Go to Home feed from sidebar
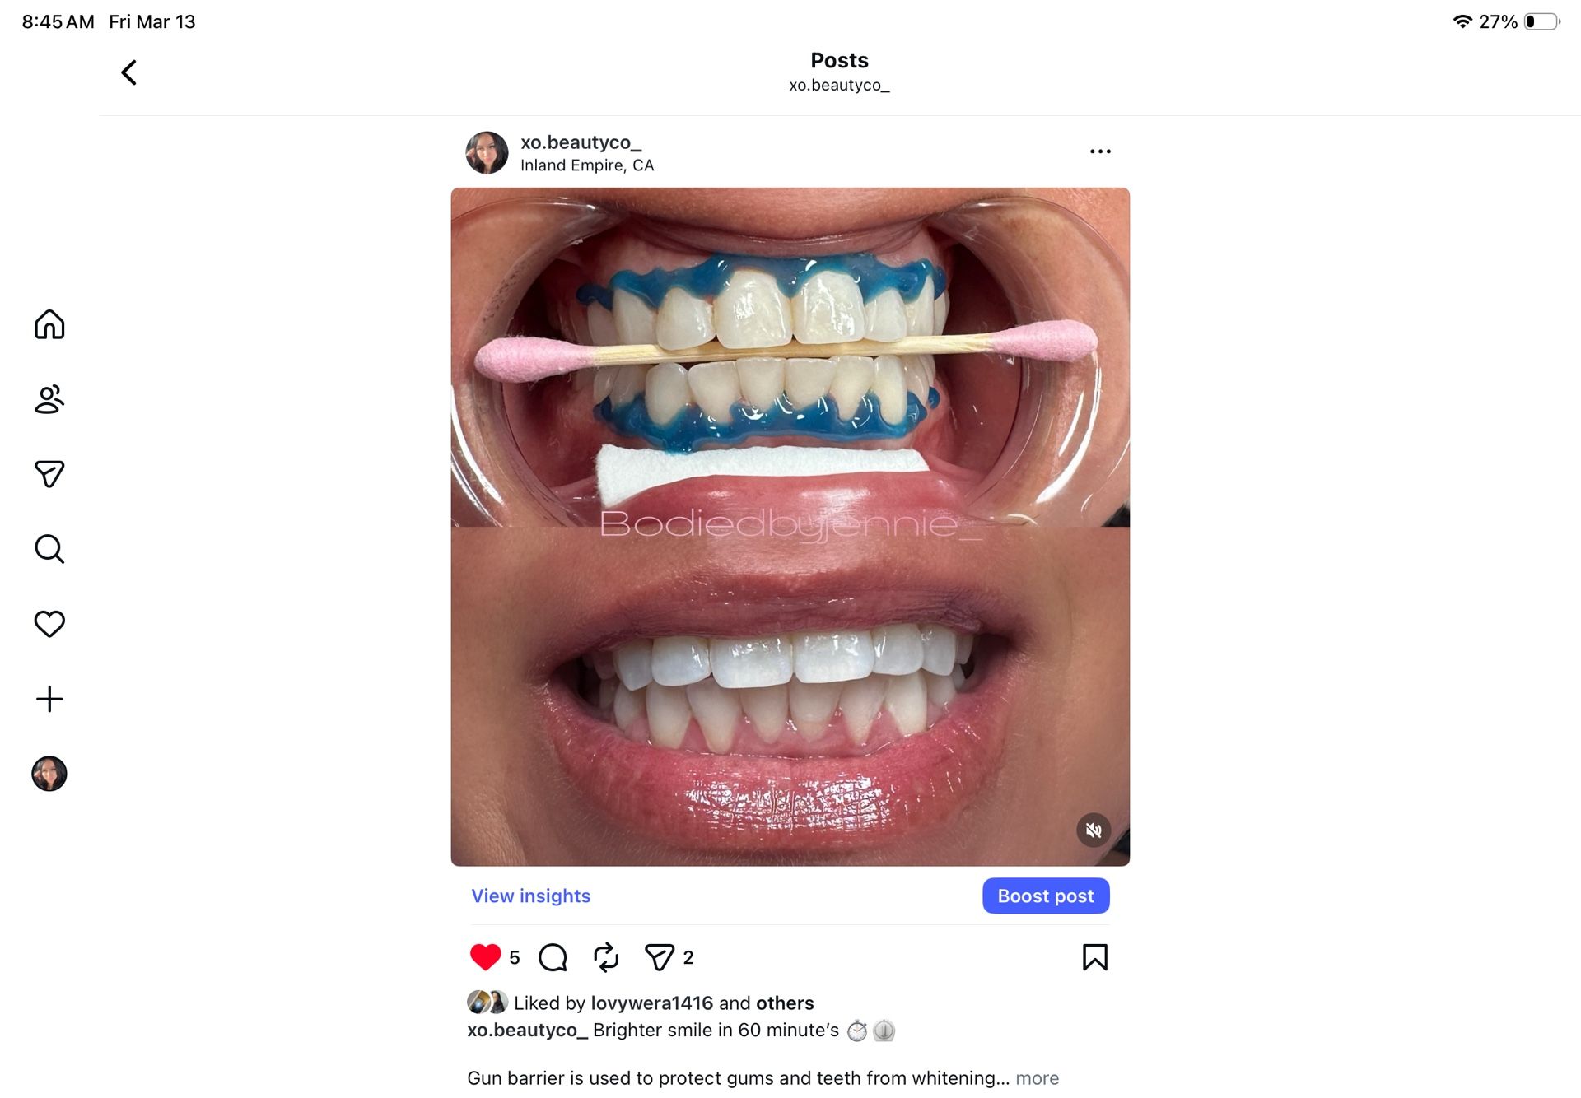The height and width of the screenshot is (1098, 1581). tap(49, 324)
